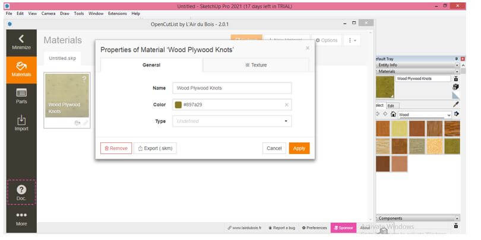Screen dimensions: 481x240
Task: Open the www.lairdubois.fr link
Action: pos(245,228)
